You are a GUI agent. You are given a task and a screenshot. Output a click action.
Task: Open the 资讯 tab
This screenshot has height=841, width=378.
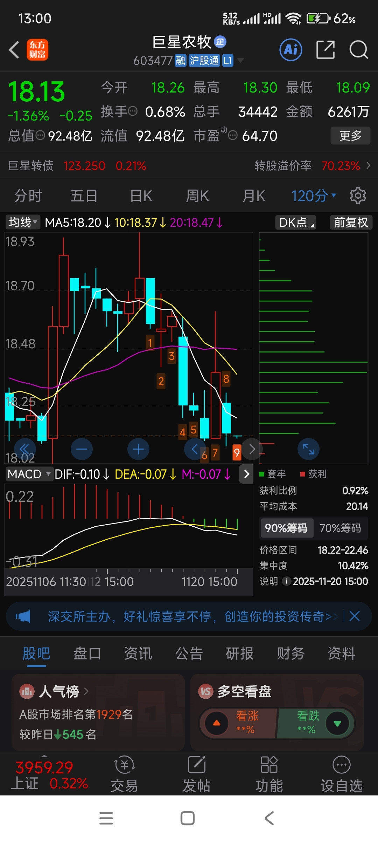(x=138, y=653)
